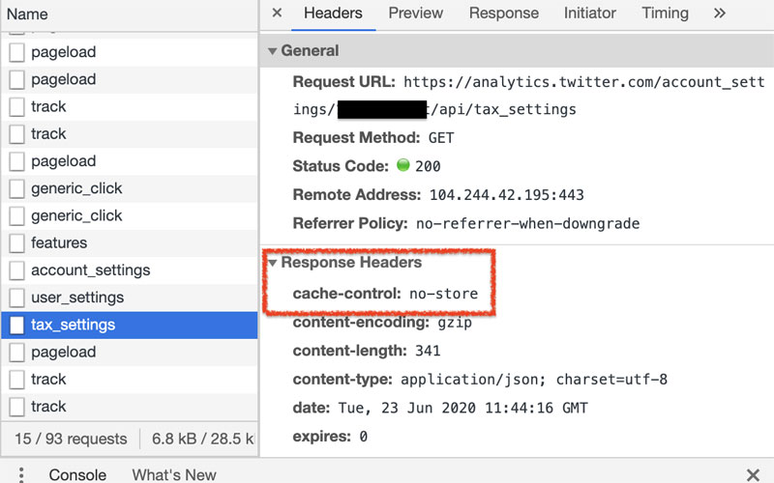Close the request details pane with the X
The image size is (774, 483).
(277, 14)
